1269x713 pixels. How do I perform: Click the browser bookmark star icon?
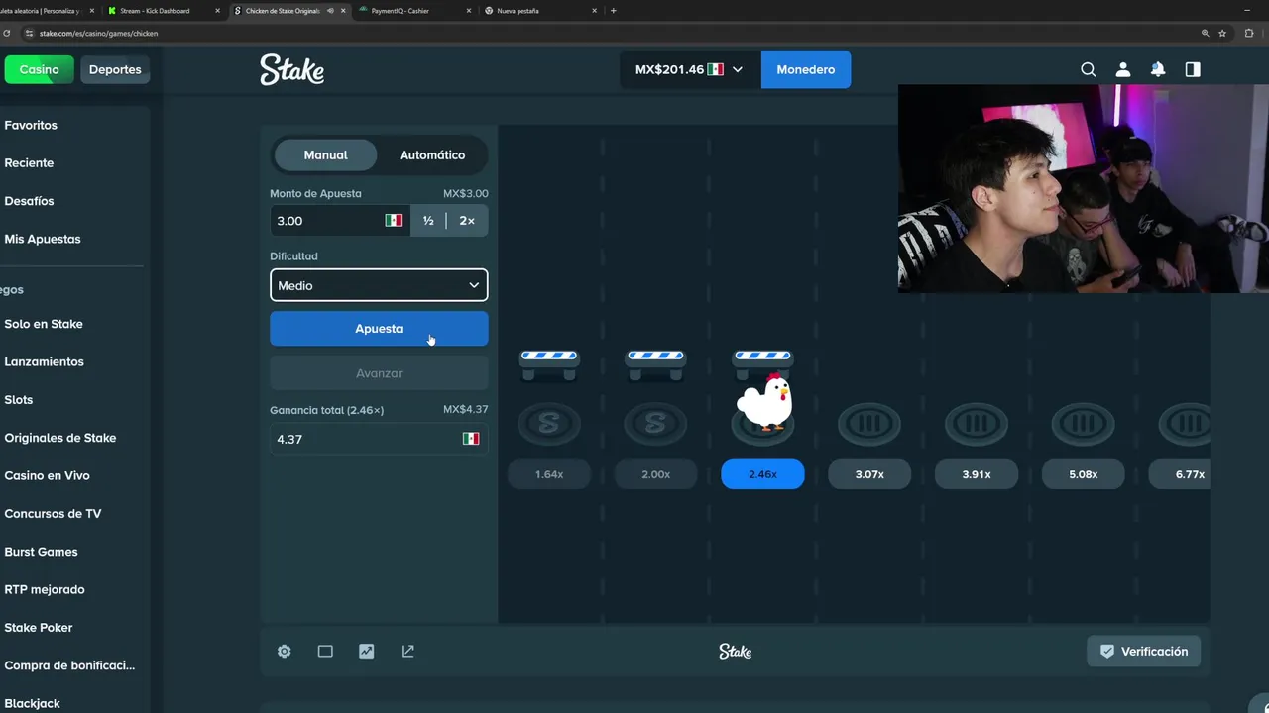pyautogui.click(x=1222, y=33)
